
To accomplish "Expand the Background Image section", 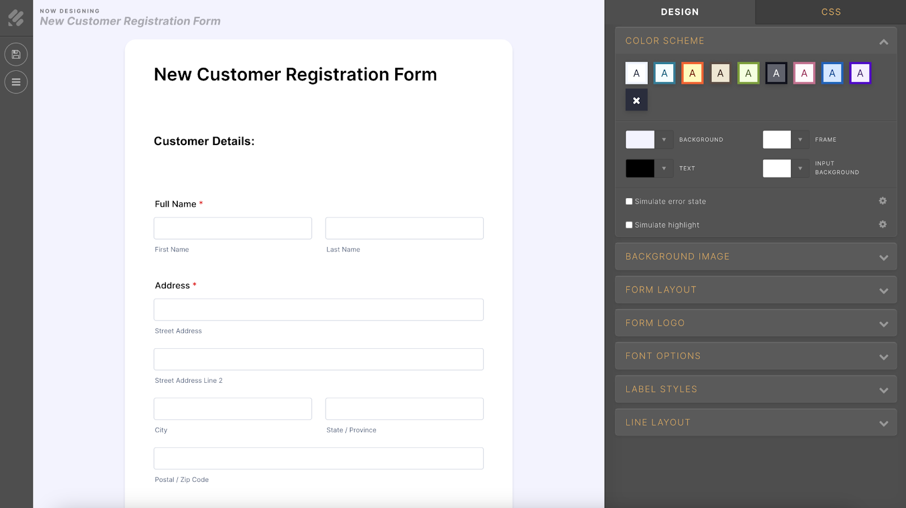I will (755, 257).
